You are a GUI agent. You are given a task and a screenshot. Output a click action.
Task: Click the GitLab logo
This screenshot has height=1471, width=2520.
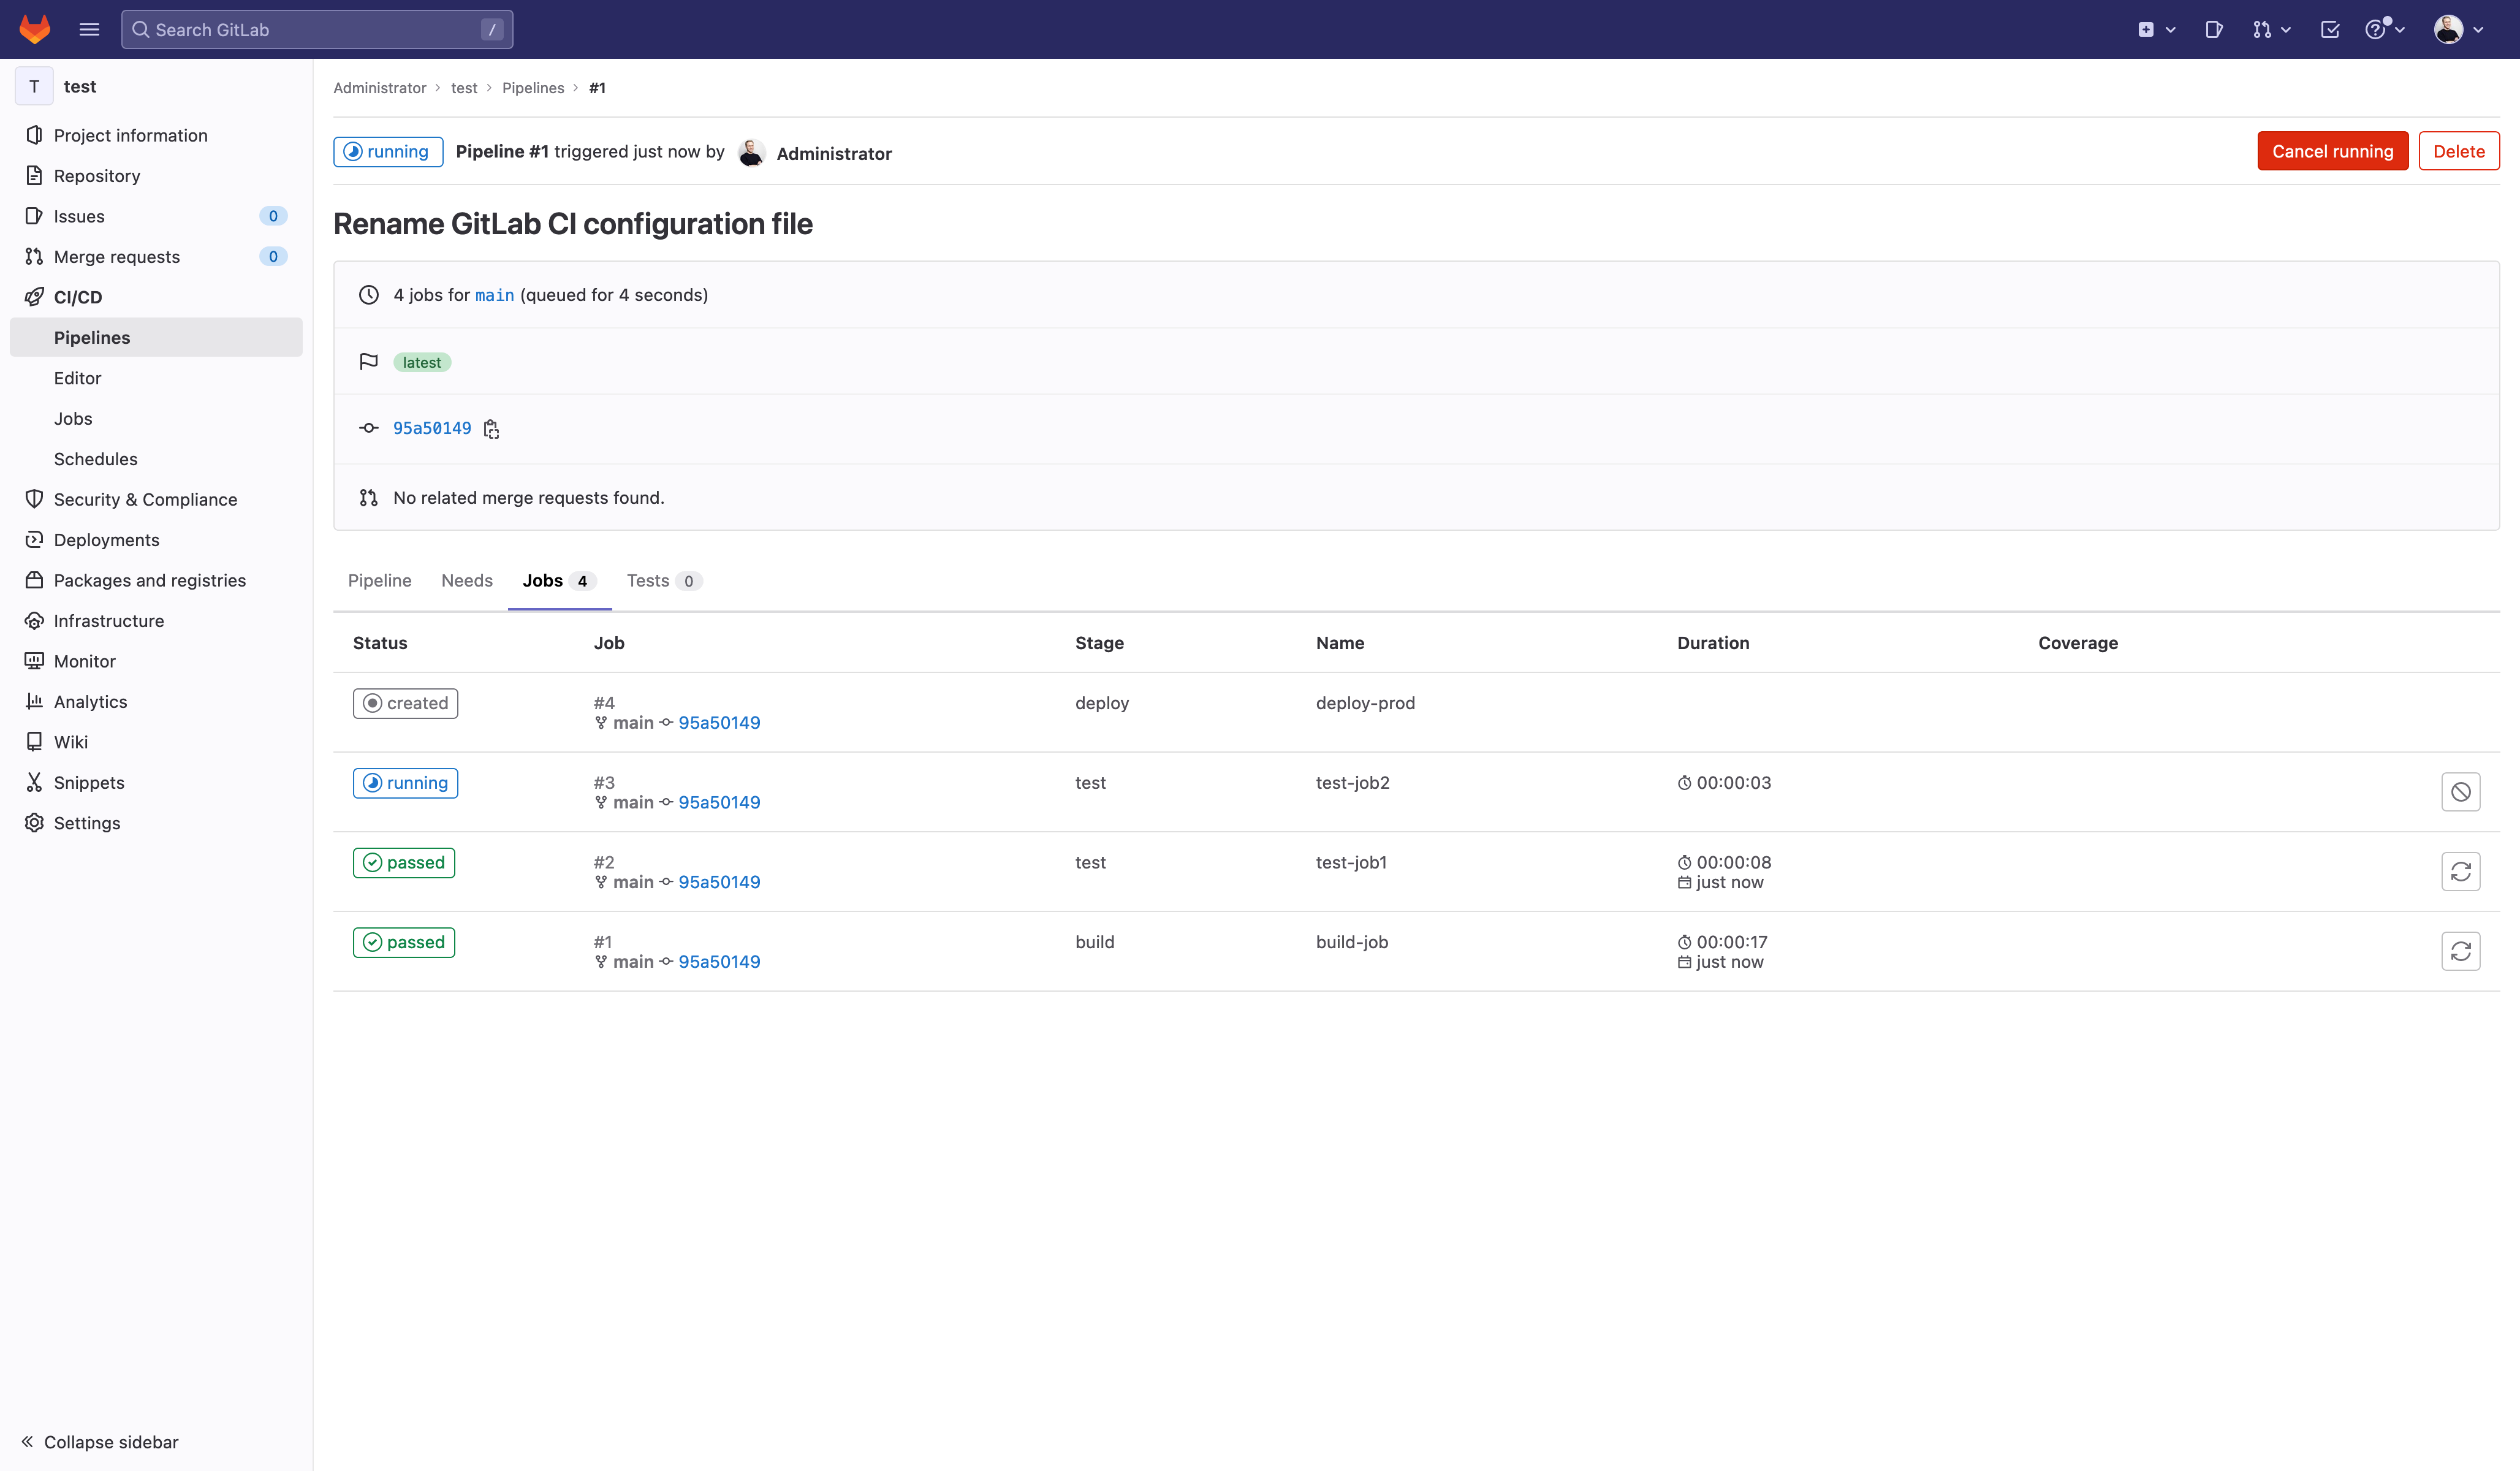pyautogui.click(x=35, y=29)
